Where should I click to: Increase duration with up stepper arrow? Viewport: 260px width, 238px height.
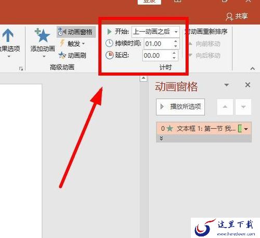[x=176, y=42]
